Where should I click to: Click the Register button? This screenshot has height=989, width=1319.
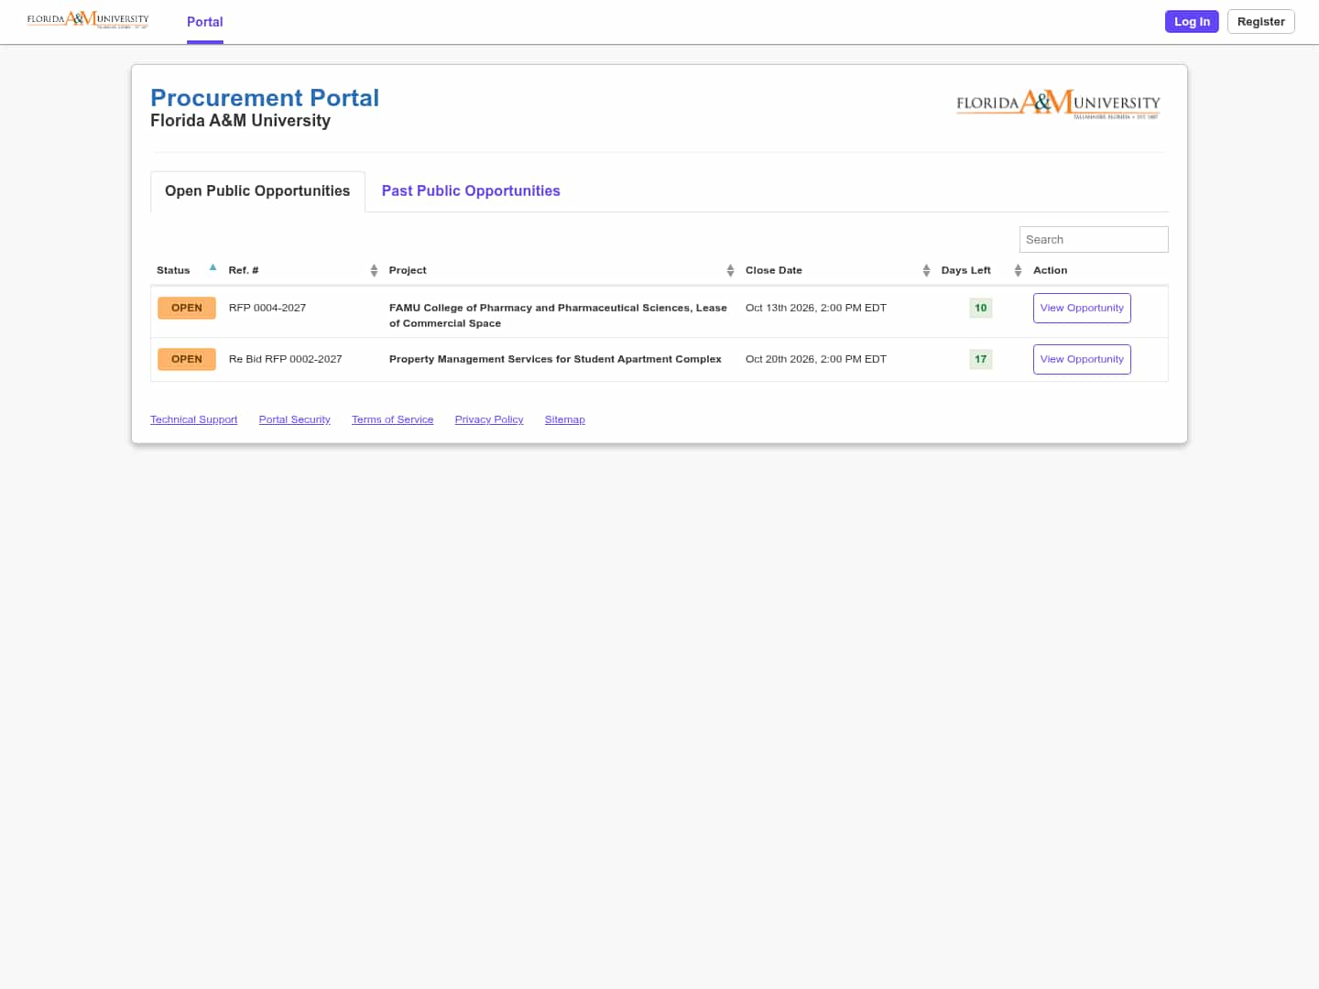click(1261, 22)
